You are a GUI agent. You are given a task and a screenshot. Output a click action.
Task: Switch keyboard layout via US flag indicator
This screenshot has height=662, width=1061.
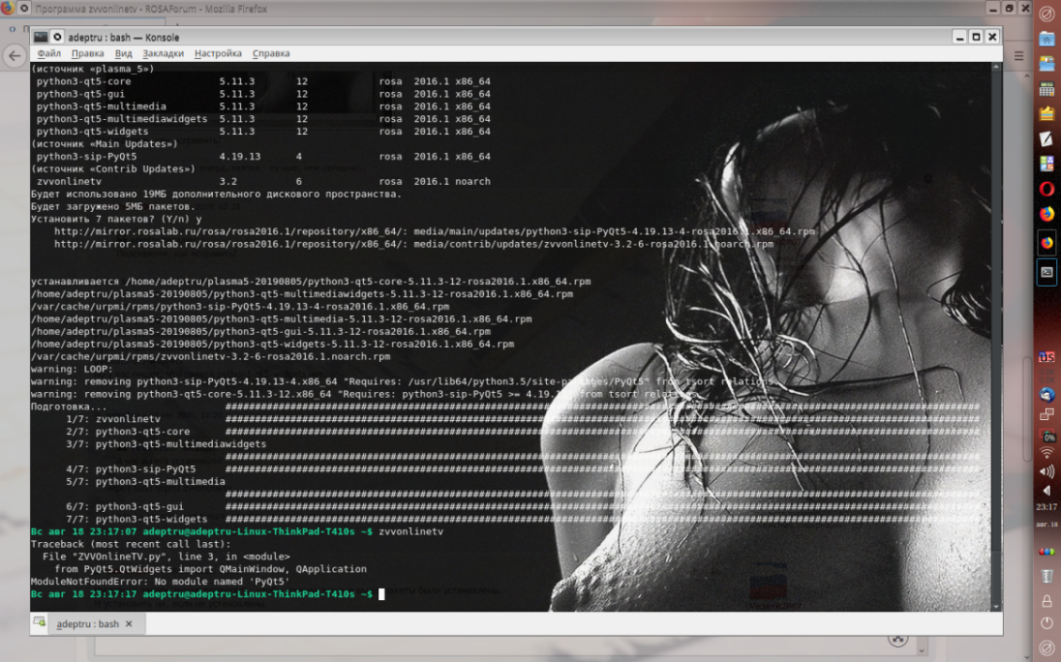pos(1046,357)
